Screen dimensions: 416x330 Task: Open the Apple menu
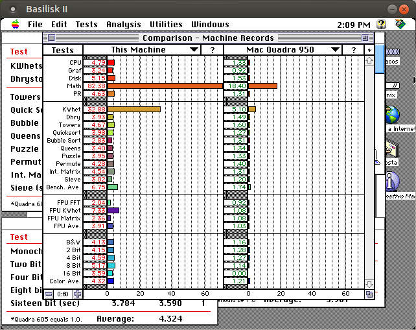point(15,25)
